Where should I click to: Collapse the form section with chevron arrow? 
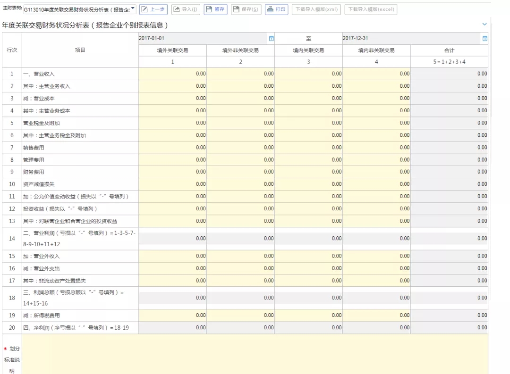tap(484, 24)
